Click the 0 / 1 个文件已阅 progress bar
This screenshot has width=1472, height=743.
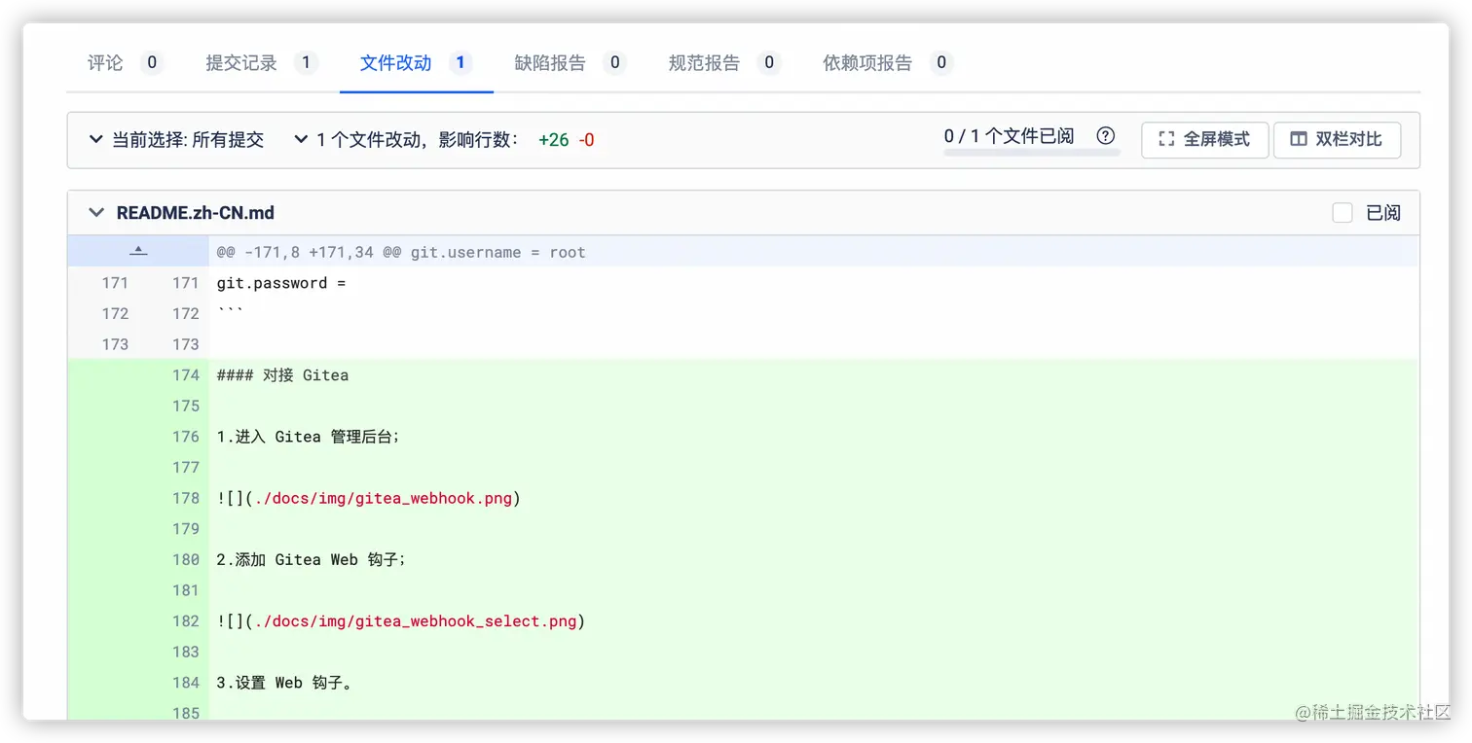coord(1031,153)
